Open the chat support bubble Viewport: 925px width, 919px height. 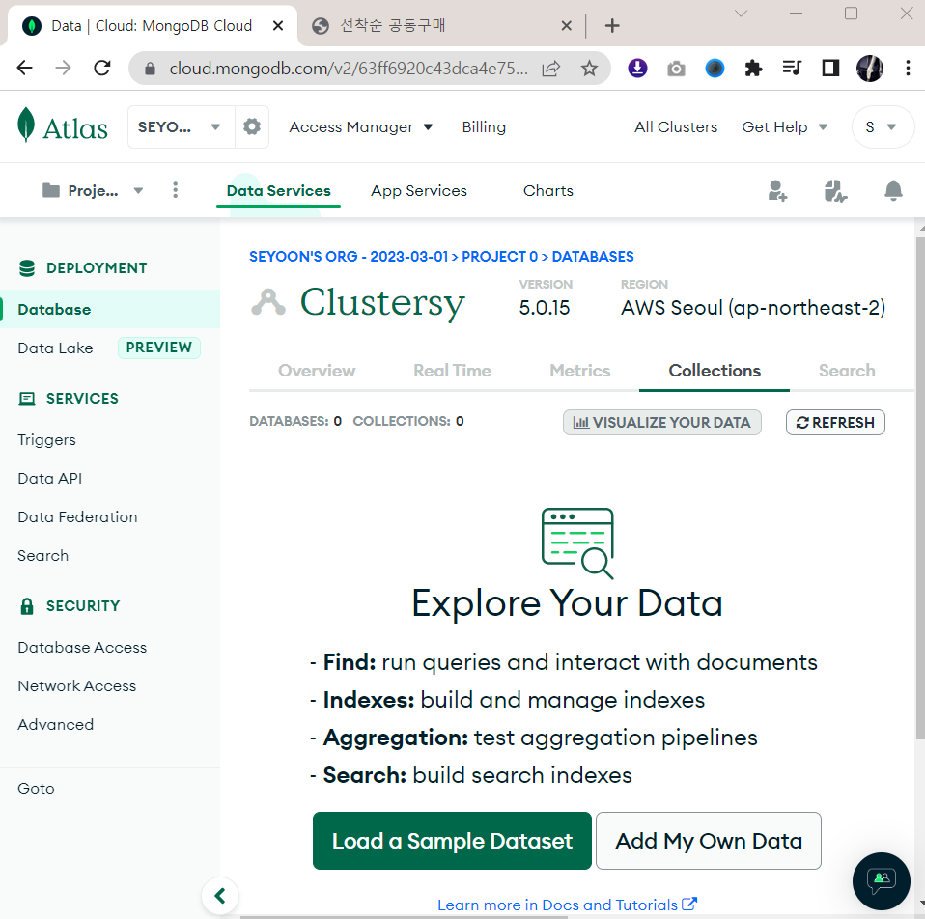pos(882,881)
